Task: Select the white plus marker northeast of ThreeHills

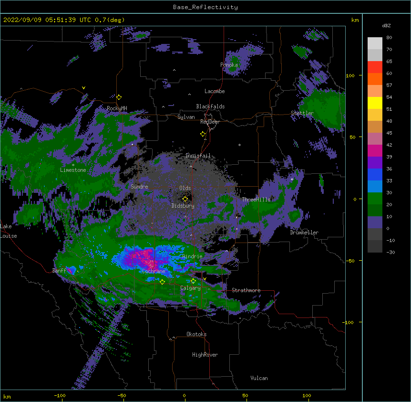Action: [292, 179]
